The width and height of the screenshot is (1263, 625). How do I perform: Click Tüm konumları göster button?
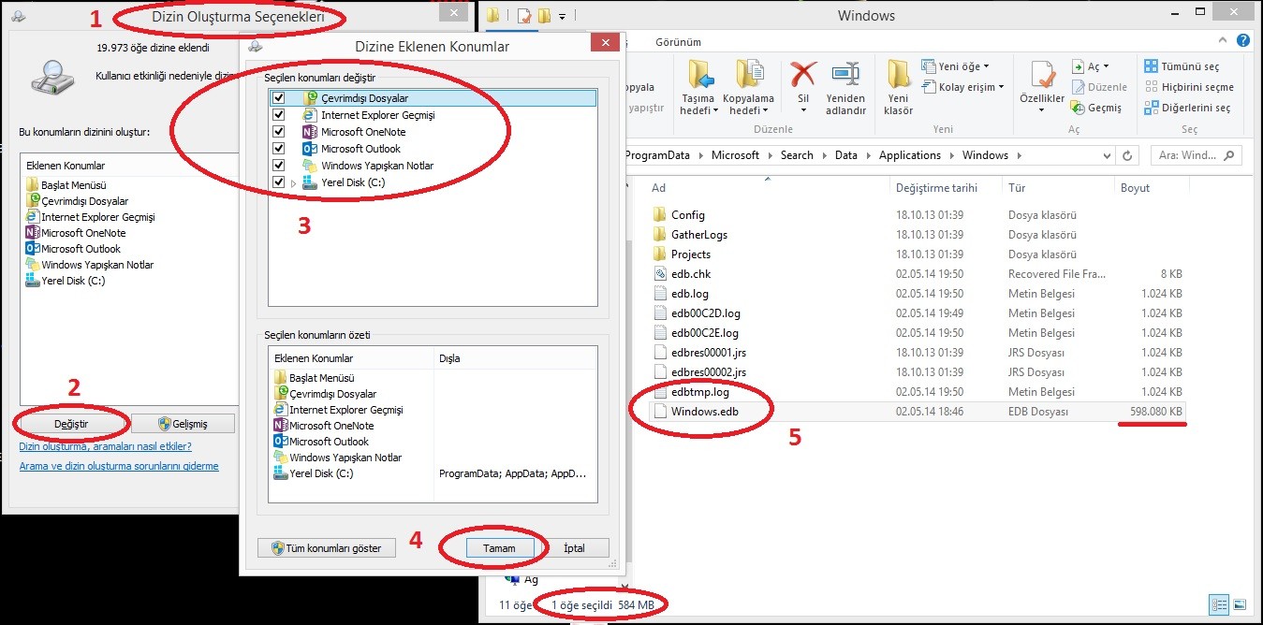click(327, 548)
